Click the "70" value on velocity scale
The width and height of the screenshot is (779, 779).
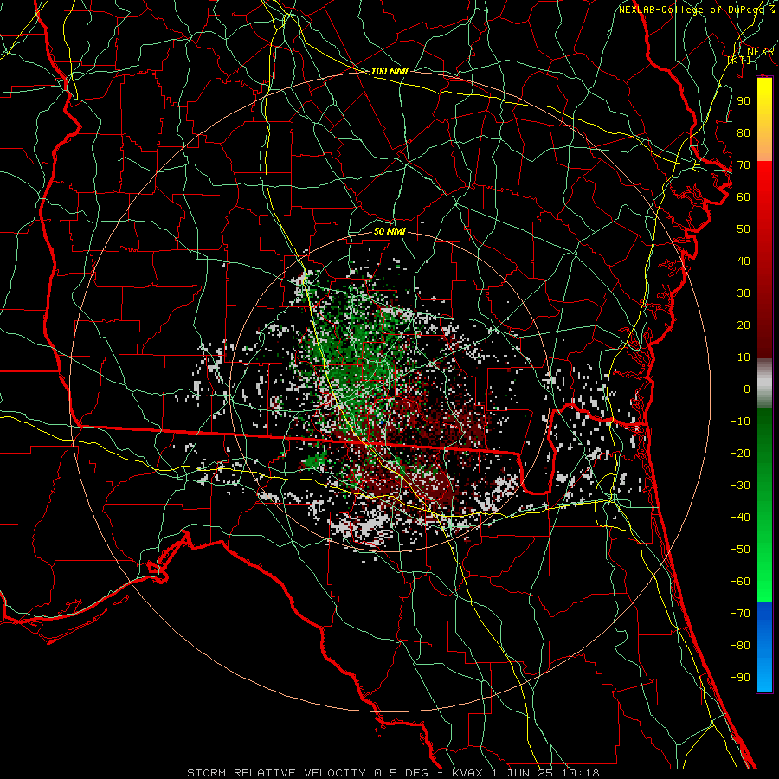(744, 165)
